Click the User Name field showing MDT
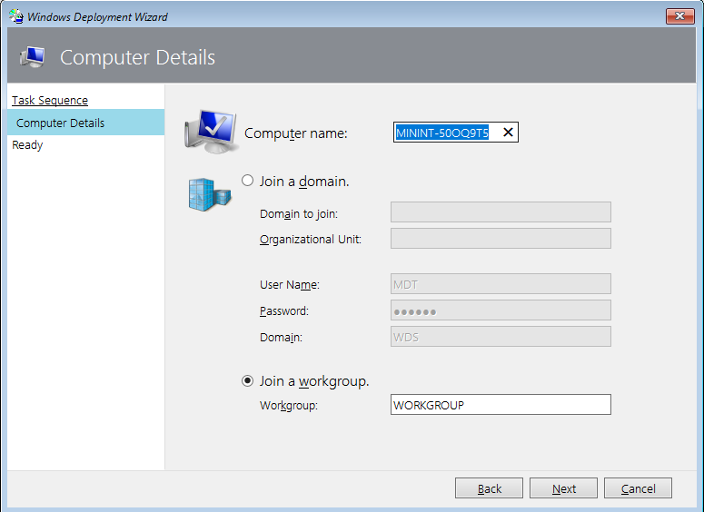 point(501,284)
